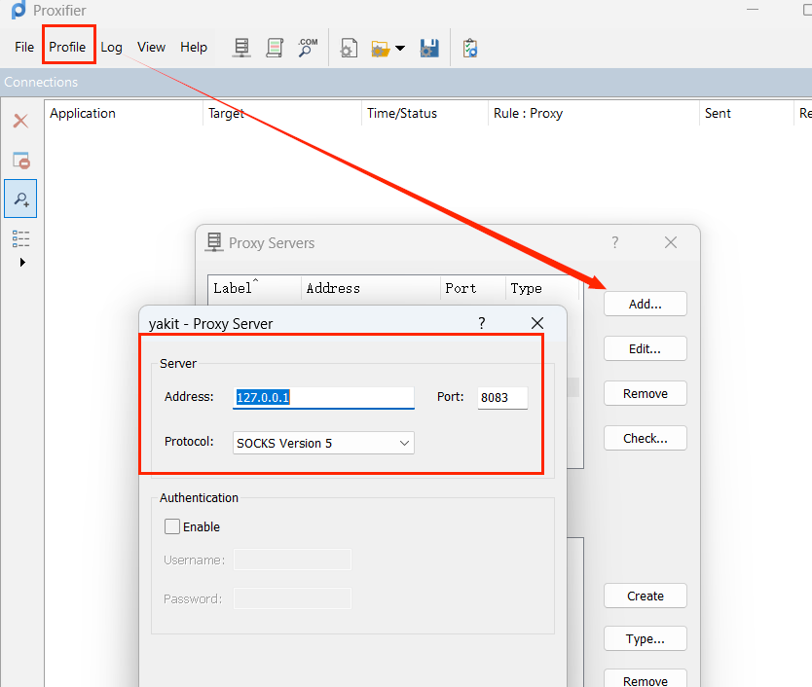The image size is (812, 687).
Task: Click the red X icon in the sidebar
Action: point(20,121)
